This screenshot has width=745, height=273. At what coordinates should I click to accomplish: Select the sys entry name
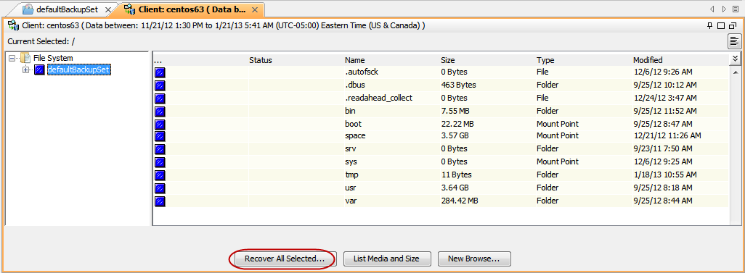pos(351,161)
